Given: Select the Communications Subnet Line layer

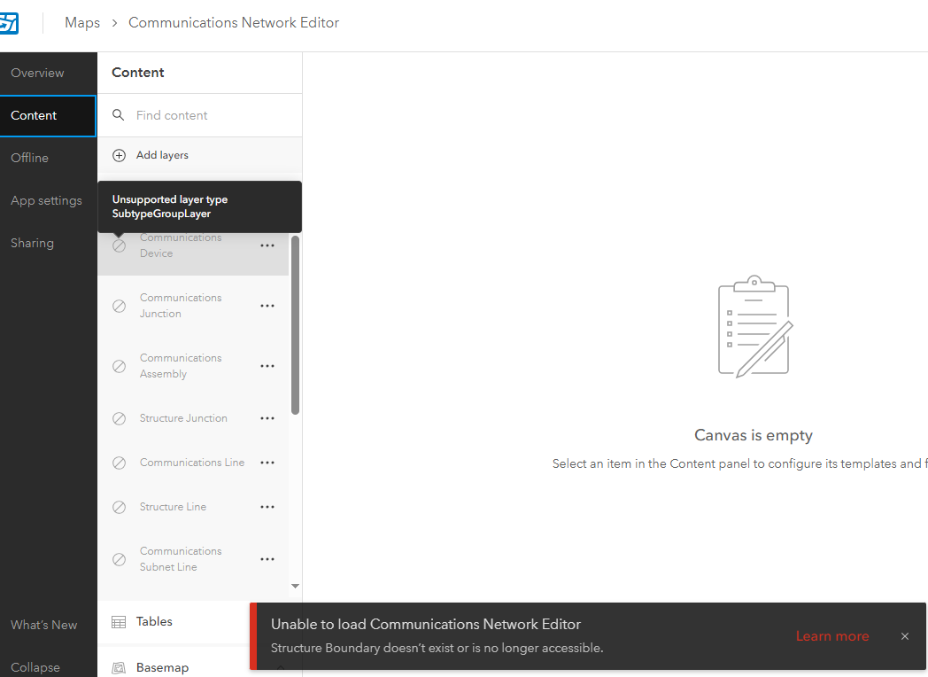Looking at the screenshot, I should tap(193, 559).
